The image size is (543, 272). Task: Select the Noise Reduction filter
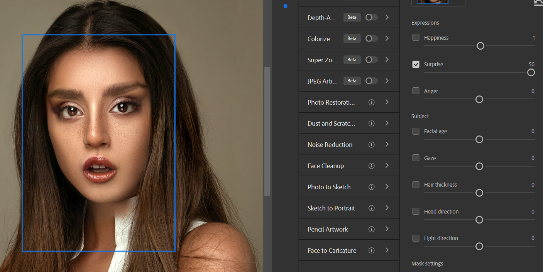pos(330,145)
